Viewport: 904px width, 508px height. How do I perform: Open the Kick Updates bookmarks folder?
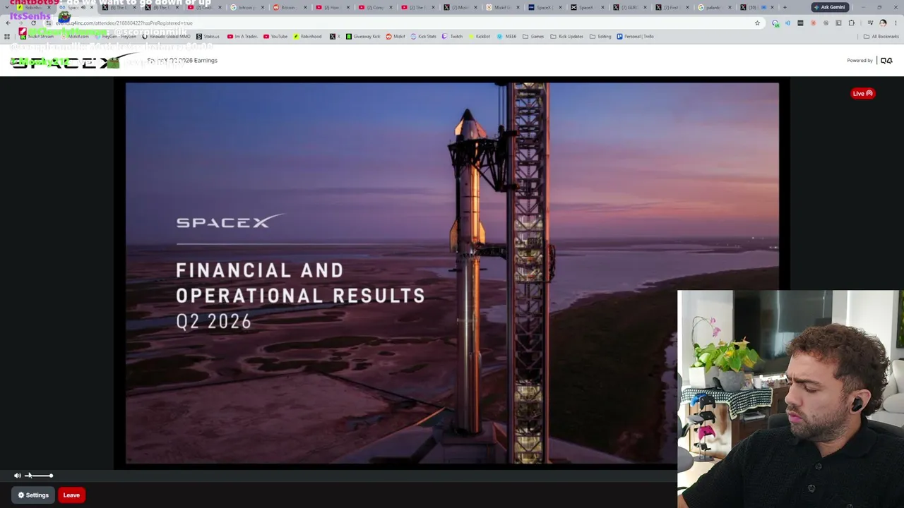point(567,37)
